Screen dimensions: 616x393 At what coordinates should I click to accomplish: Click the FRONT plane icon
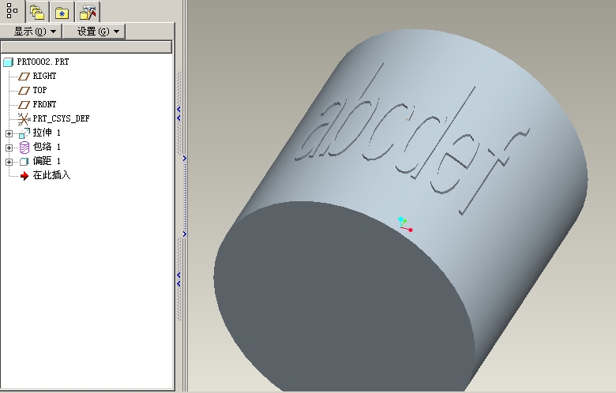coord(24,104)
